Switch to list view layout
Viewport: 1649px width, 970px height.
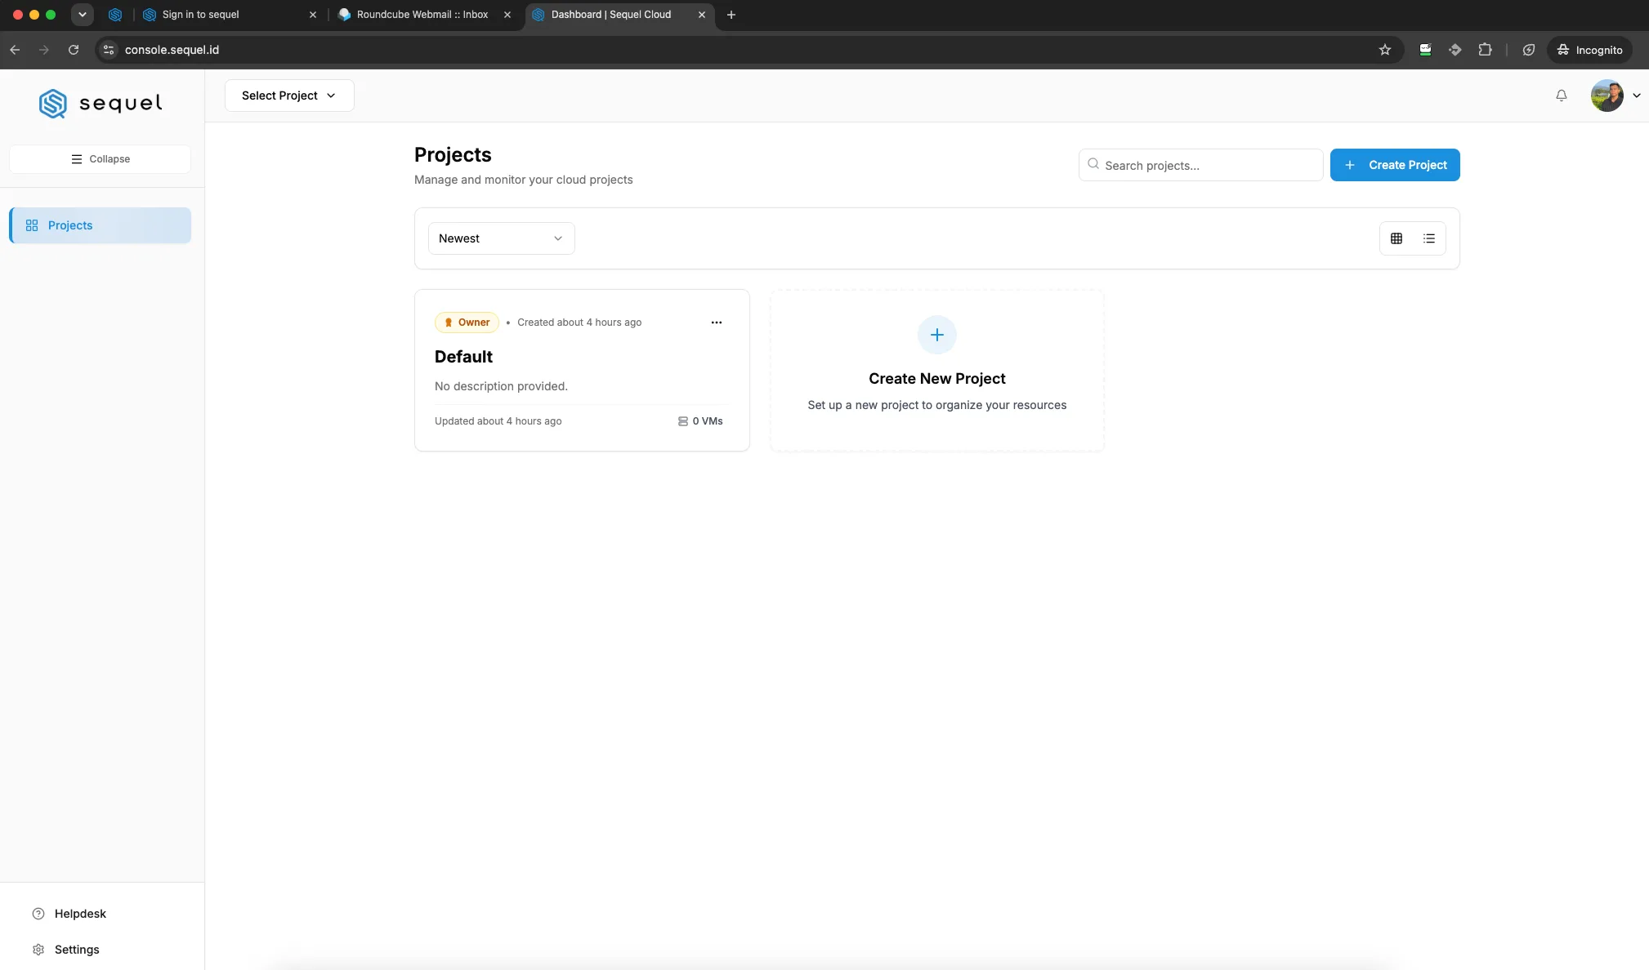tap(1428, 238)
